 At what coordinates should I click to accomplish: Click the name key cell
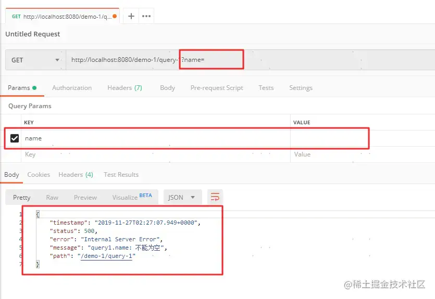(x=156, y=138)
